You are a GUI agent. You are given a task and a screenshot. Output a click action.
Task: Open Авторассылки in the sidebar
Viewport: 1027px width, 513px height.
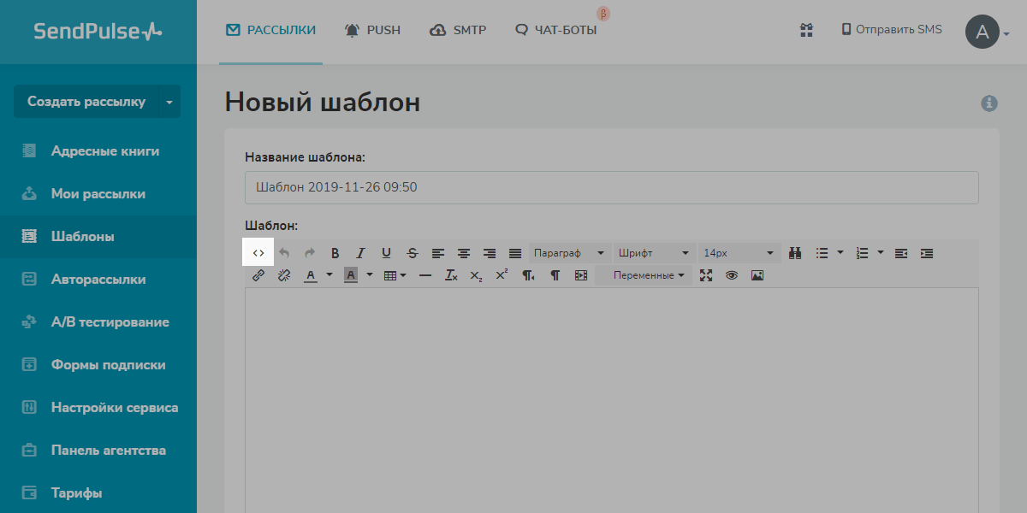click(98, 280)
